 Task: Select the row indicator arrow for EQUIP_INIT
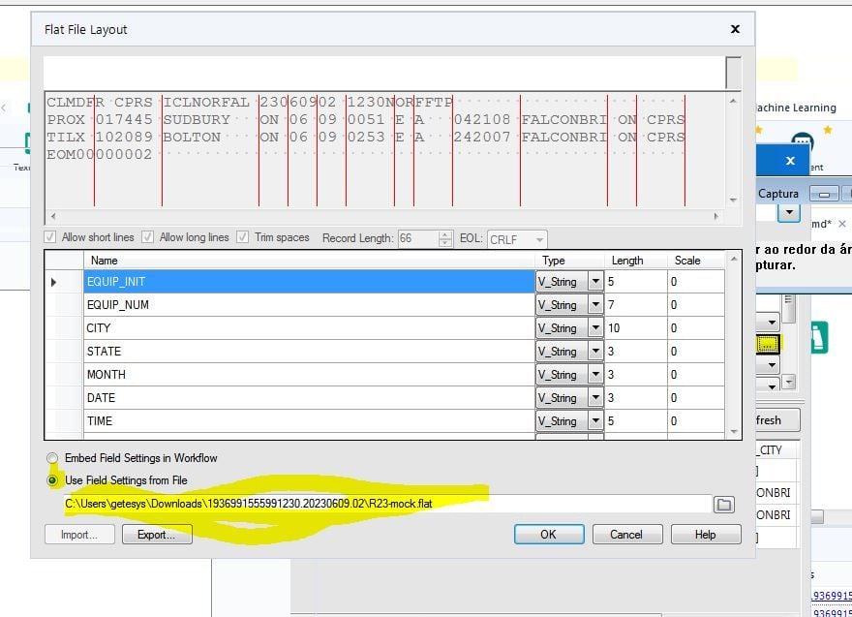(53, 282)
